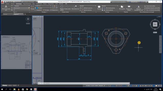Viewport: 163px width, 91px height.
Task: Open the Windows notification center icon
Action: click(x=160, y=89)
